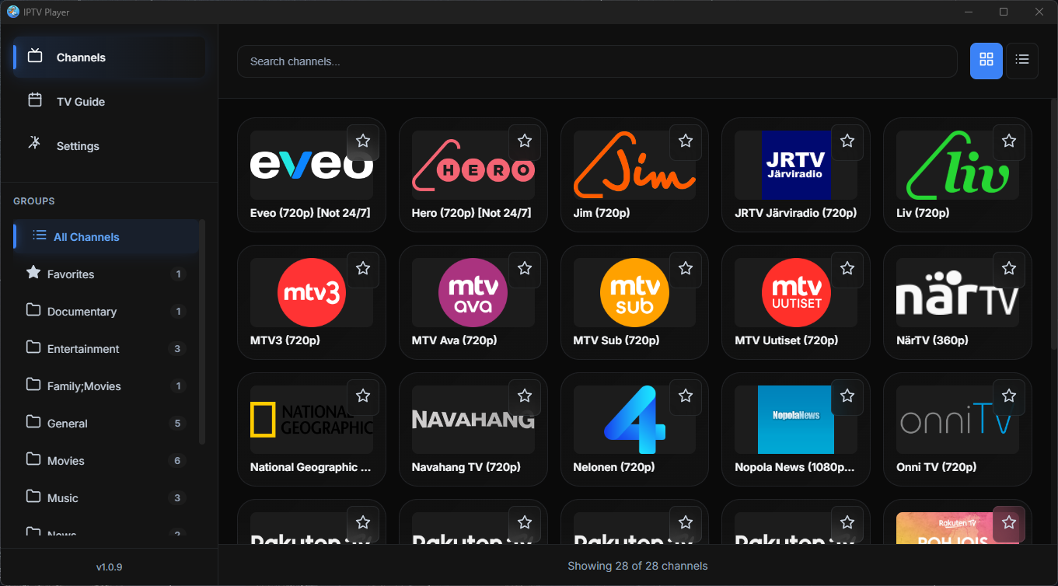Viewport: 1058px width, 586px height.
Task: Toggle the favorite star on MTV3
Action: (x=363, y=269)
